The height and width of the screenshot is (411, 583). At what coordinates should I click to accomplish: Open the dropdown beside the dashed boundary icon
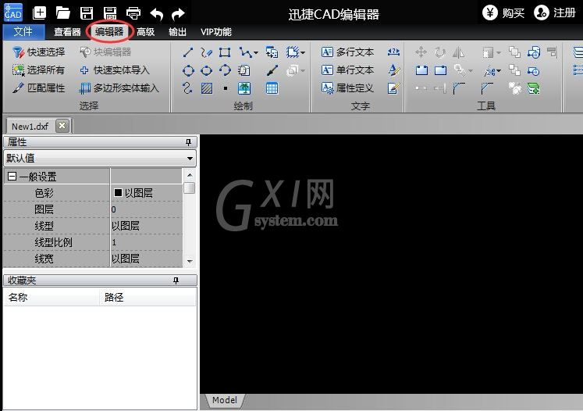coord(303,53)
